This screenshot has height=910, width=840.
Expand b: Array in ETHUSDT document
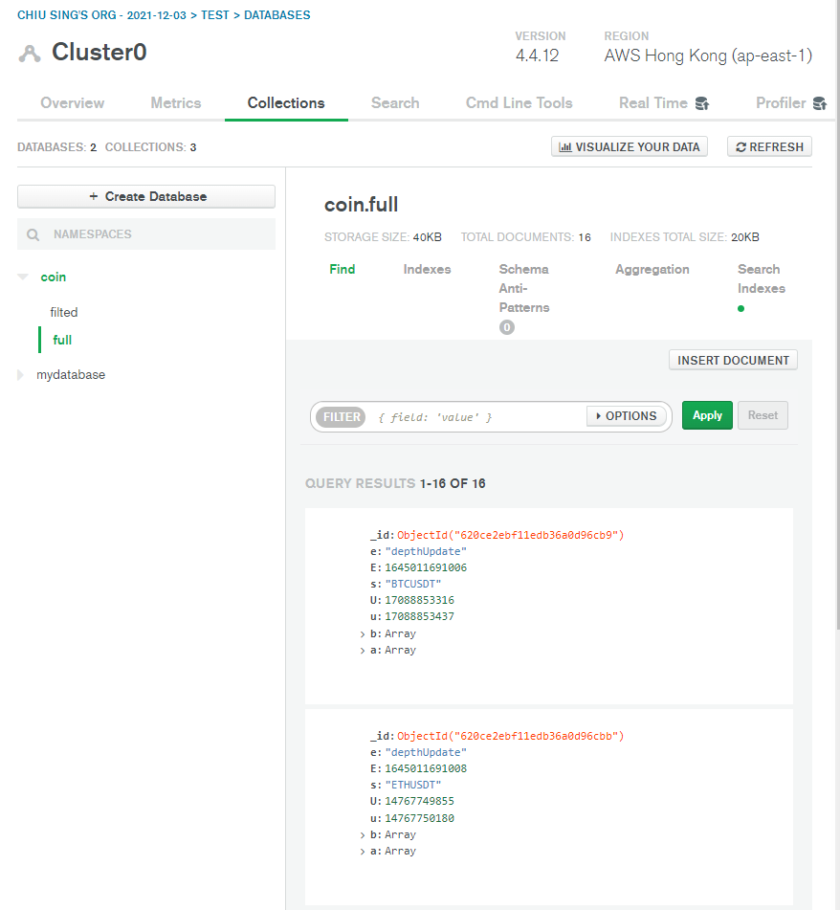pyautogui.click(x=363, y=835)
